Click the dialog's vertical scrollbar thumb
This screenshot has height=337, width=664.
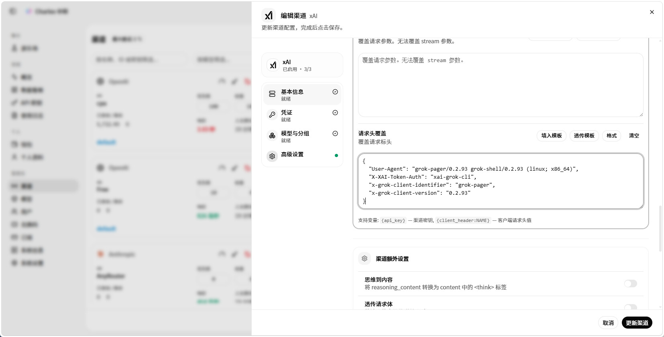pyautogui.click(x=660, y=229)
